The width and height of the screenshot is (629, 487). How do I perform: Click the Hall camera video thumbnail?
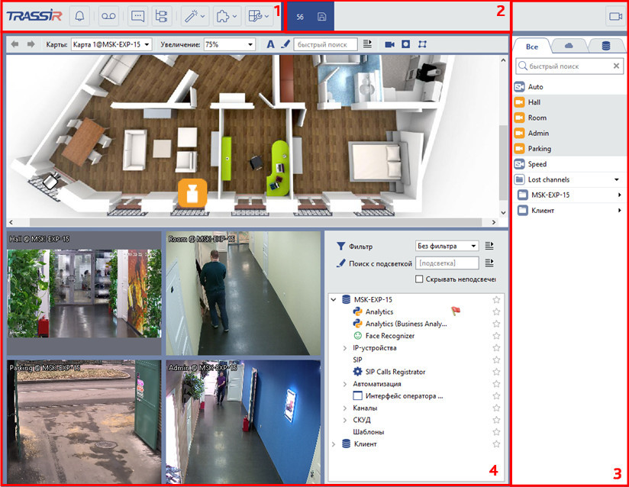coord(83,293)
